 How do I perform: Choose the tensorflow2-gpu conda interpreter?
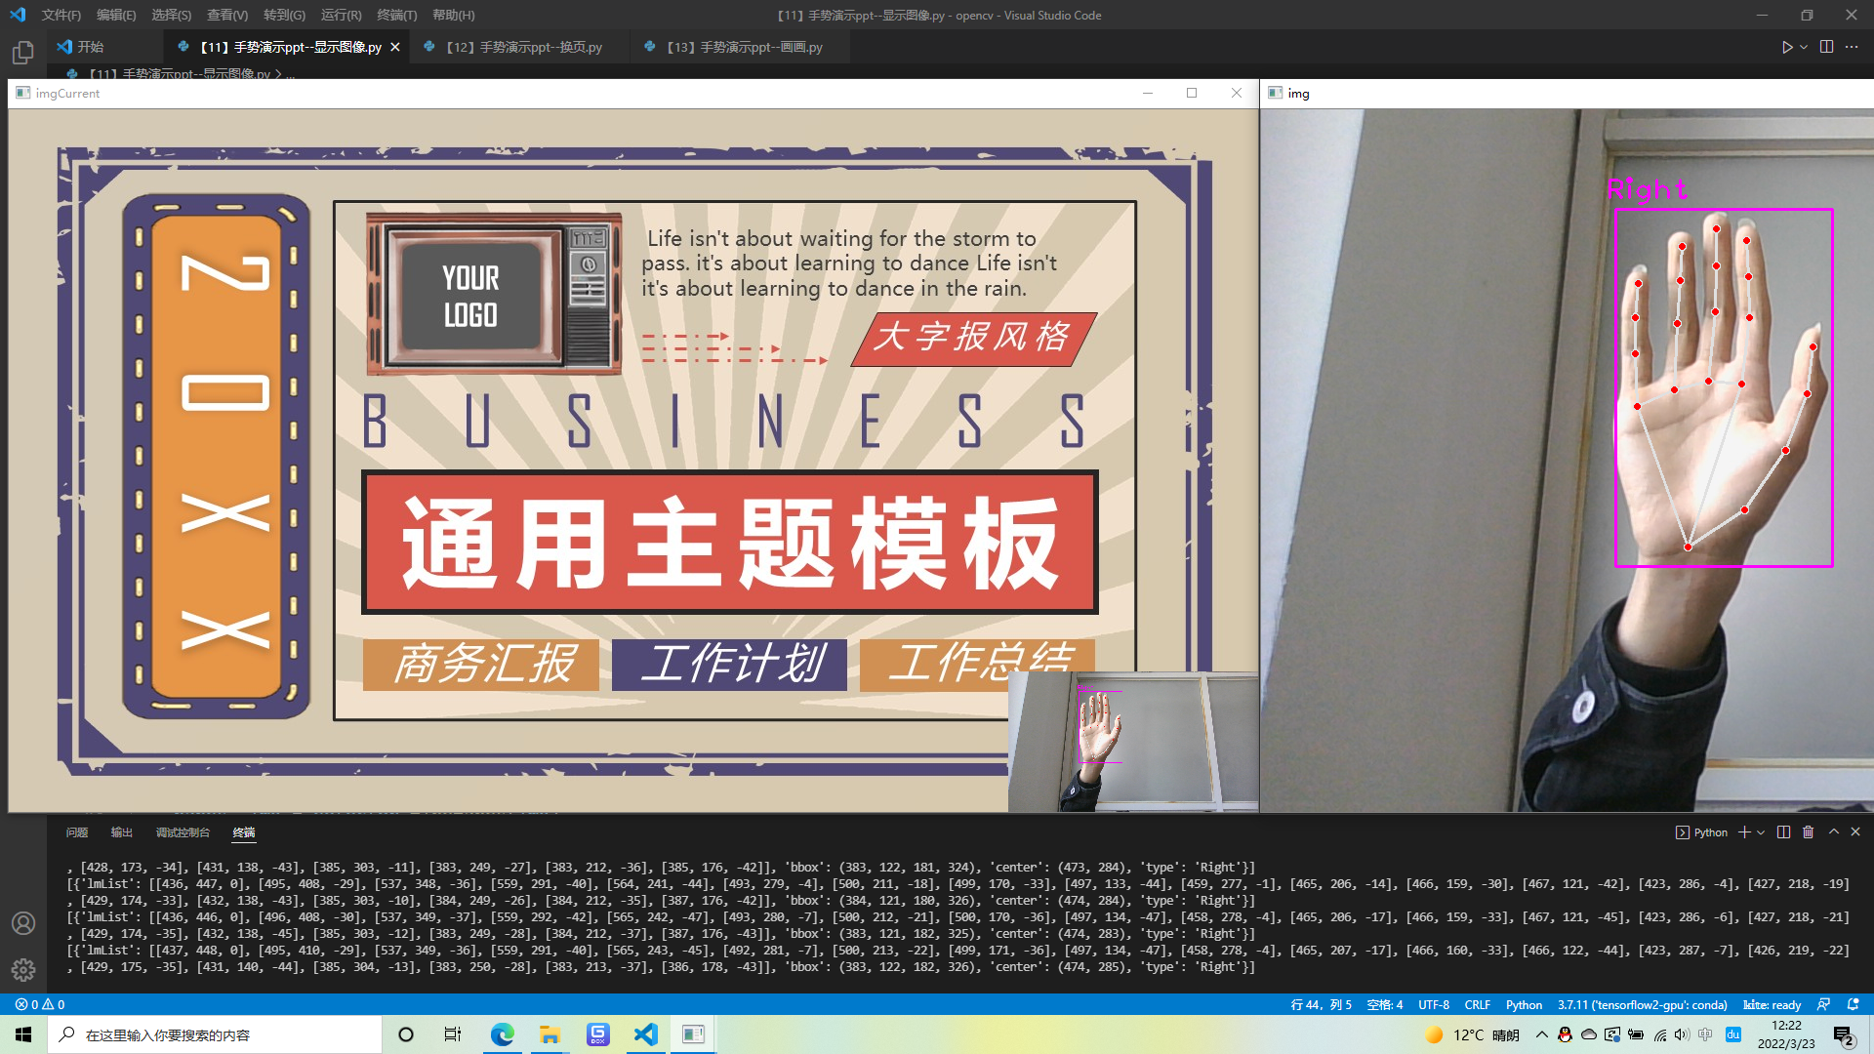tap(1643, 1004)
